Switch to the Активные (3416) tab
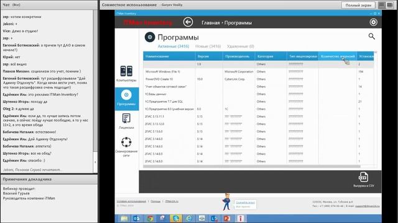This screenshot has height=223, width=398. point(174,46)
